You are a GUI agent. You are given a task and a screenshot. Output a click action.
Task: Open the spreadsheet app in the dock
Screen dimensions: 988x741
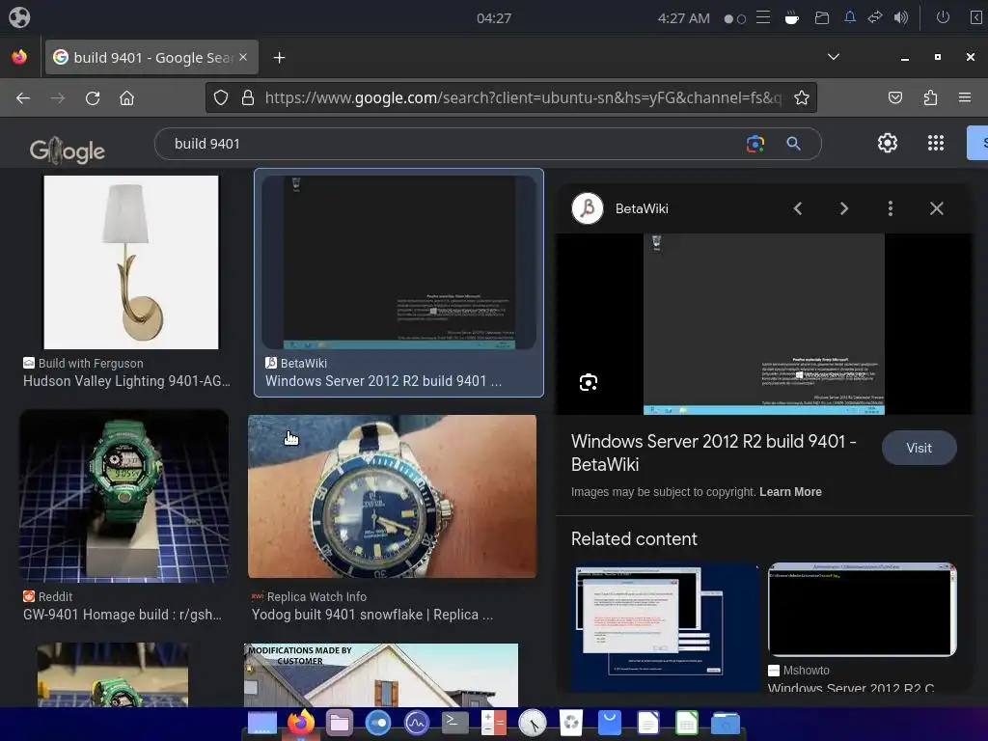(x=687, y=723)
